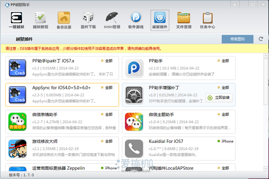Select 游戏修改大师 title
Screen dimensions: 269x179
[x=45, y=141]
